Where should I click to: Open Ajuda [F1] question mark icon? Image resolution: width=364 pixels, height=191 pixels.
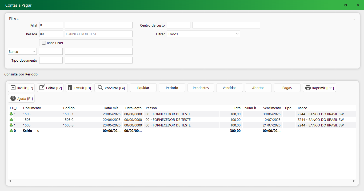pyautogui.click(x=13, y=99)
